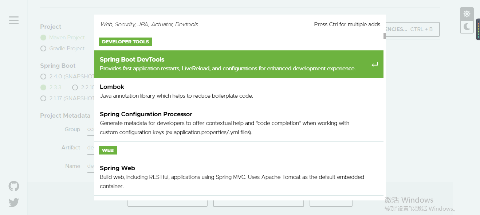480x215 pixels.
Task: Choose Spring Boot 2.4.0 (SNAPSHOT) version
Action: coord(43,77)
